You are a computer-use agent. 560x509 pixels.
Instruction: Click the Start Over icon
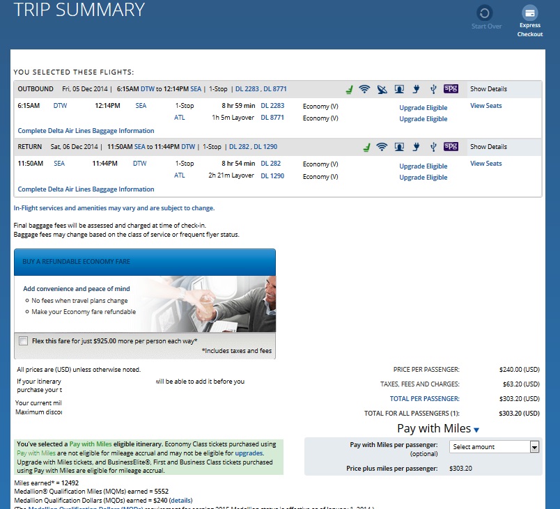click(x=485, y=13)
